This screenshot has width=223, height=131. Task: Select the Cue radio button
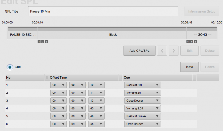pos(10,67)
